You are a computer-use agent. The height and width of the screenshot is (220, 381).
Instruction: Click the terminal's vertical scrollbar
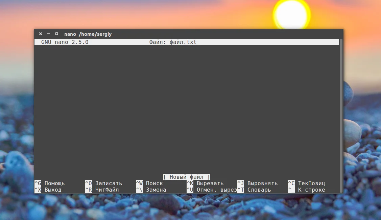coord(341,116)
